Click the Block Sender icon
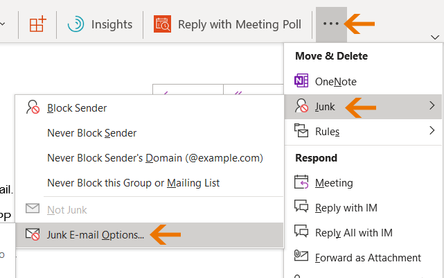The image size is (444, 278). (33, 107)
